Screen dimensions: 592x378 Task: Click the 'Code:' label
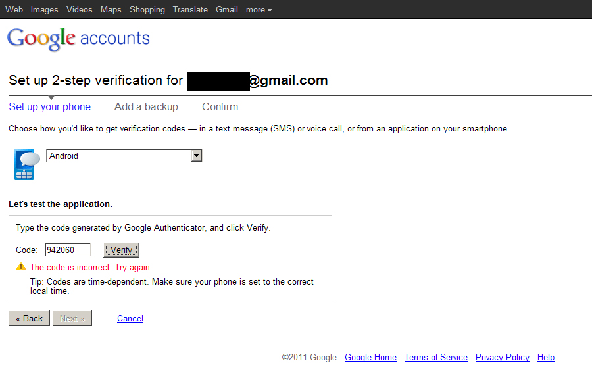point(27,250)
